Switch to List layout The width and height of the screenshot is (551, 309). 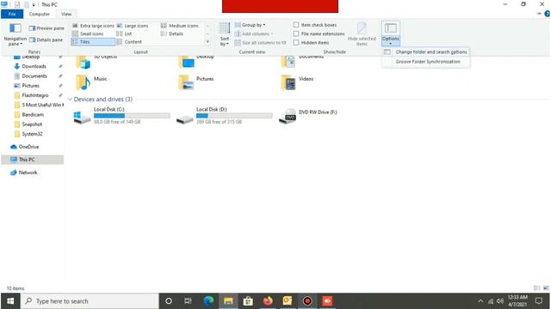coord(124,33)
